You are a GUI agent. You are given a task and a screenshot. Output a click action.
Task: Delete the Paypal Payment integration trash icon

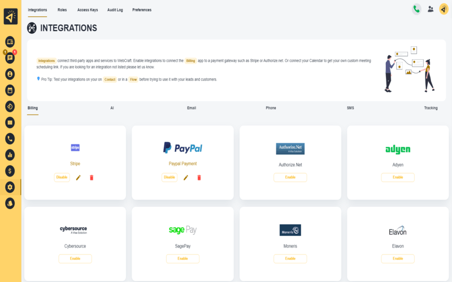pyautogui.click(x=199, y=178)
